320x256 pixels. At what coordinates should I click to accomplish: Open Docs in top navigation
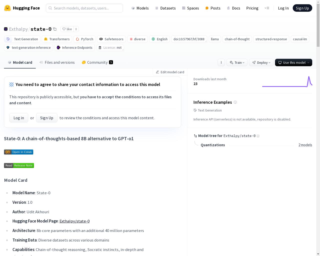(x=233, y=8)
